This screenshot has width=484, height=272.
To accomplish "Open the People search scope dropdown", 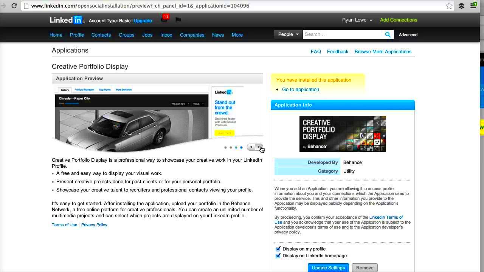I will coord(287,34).
